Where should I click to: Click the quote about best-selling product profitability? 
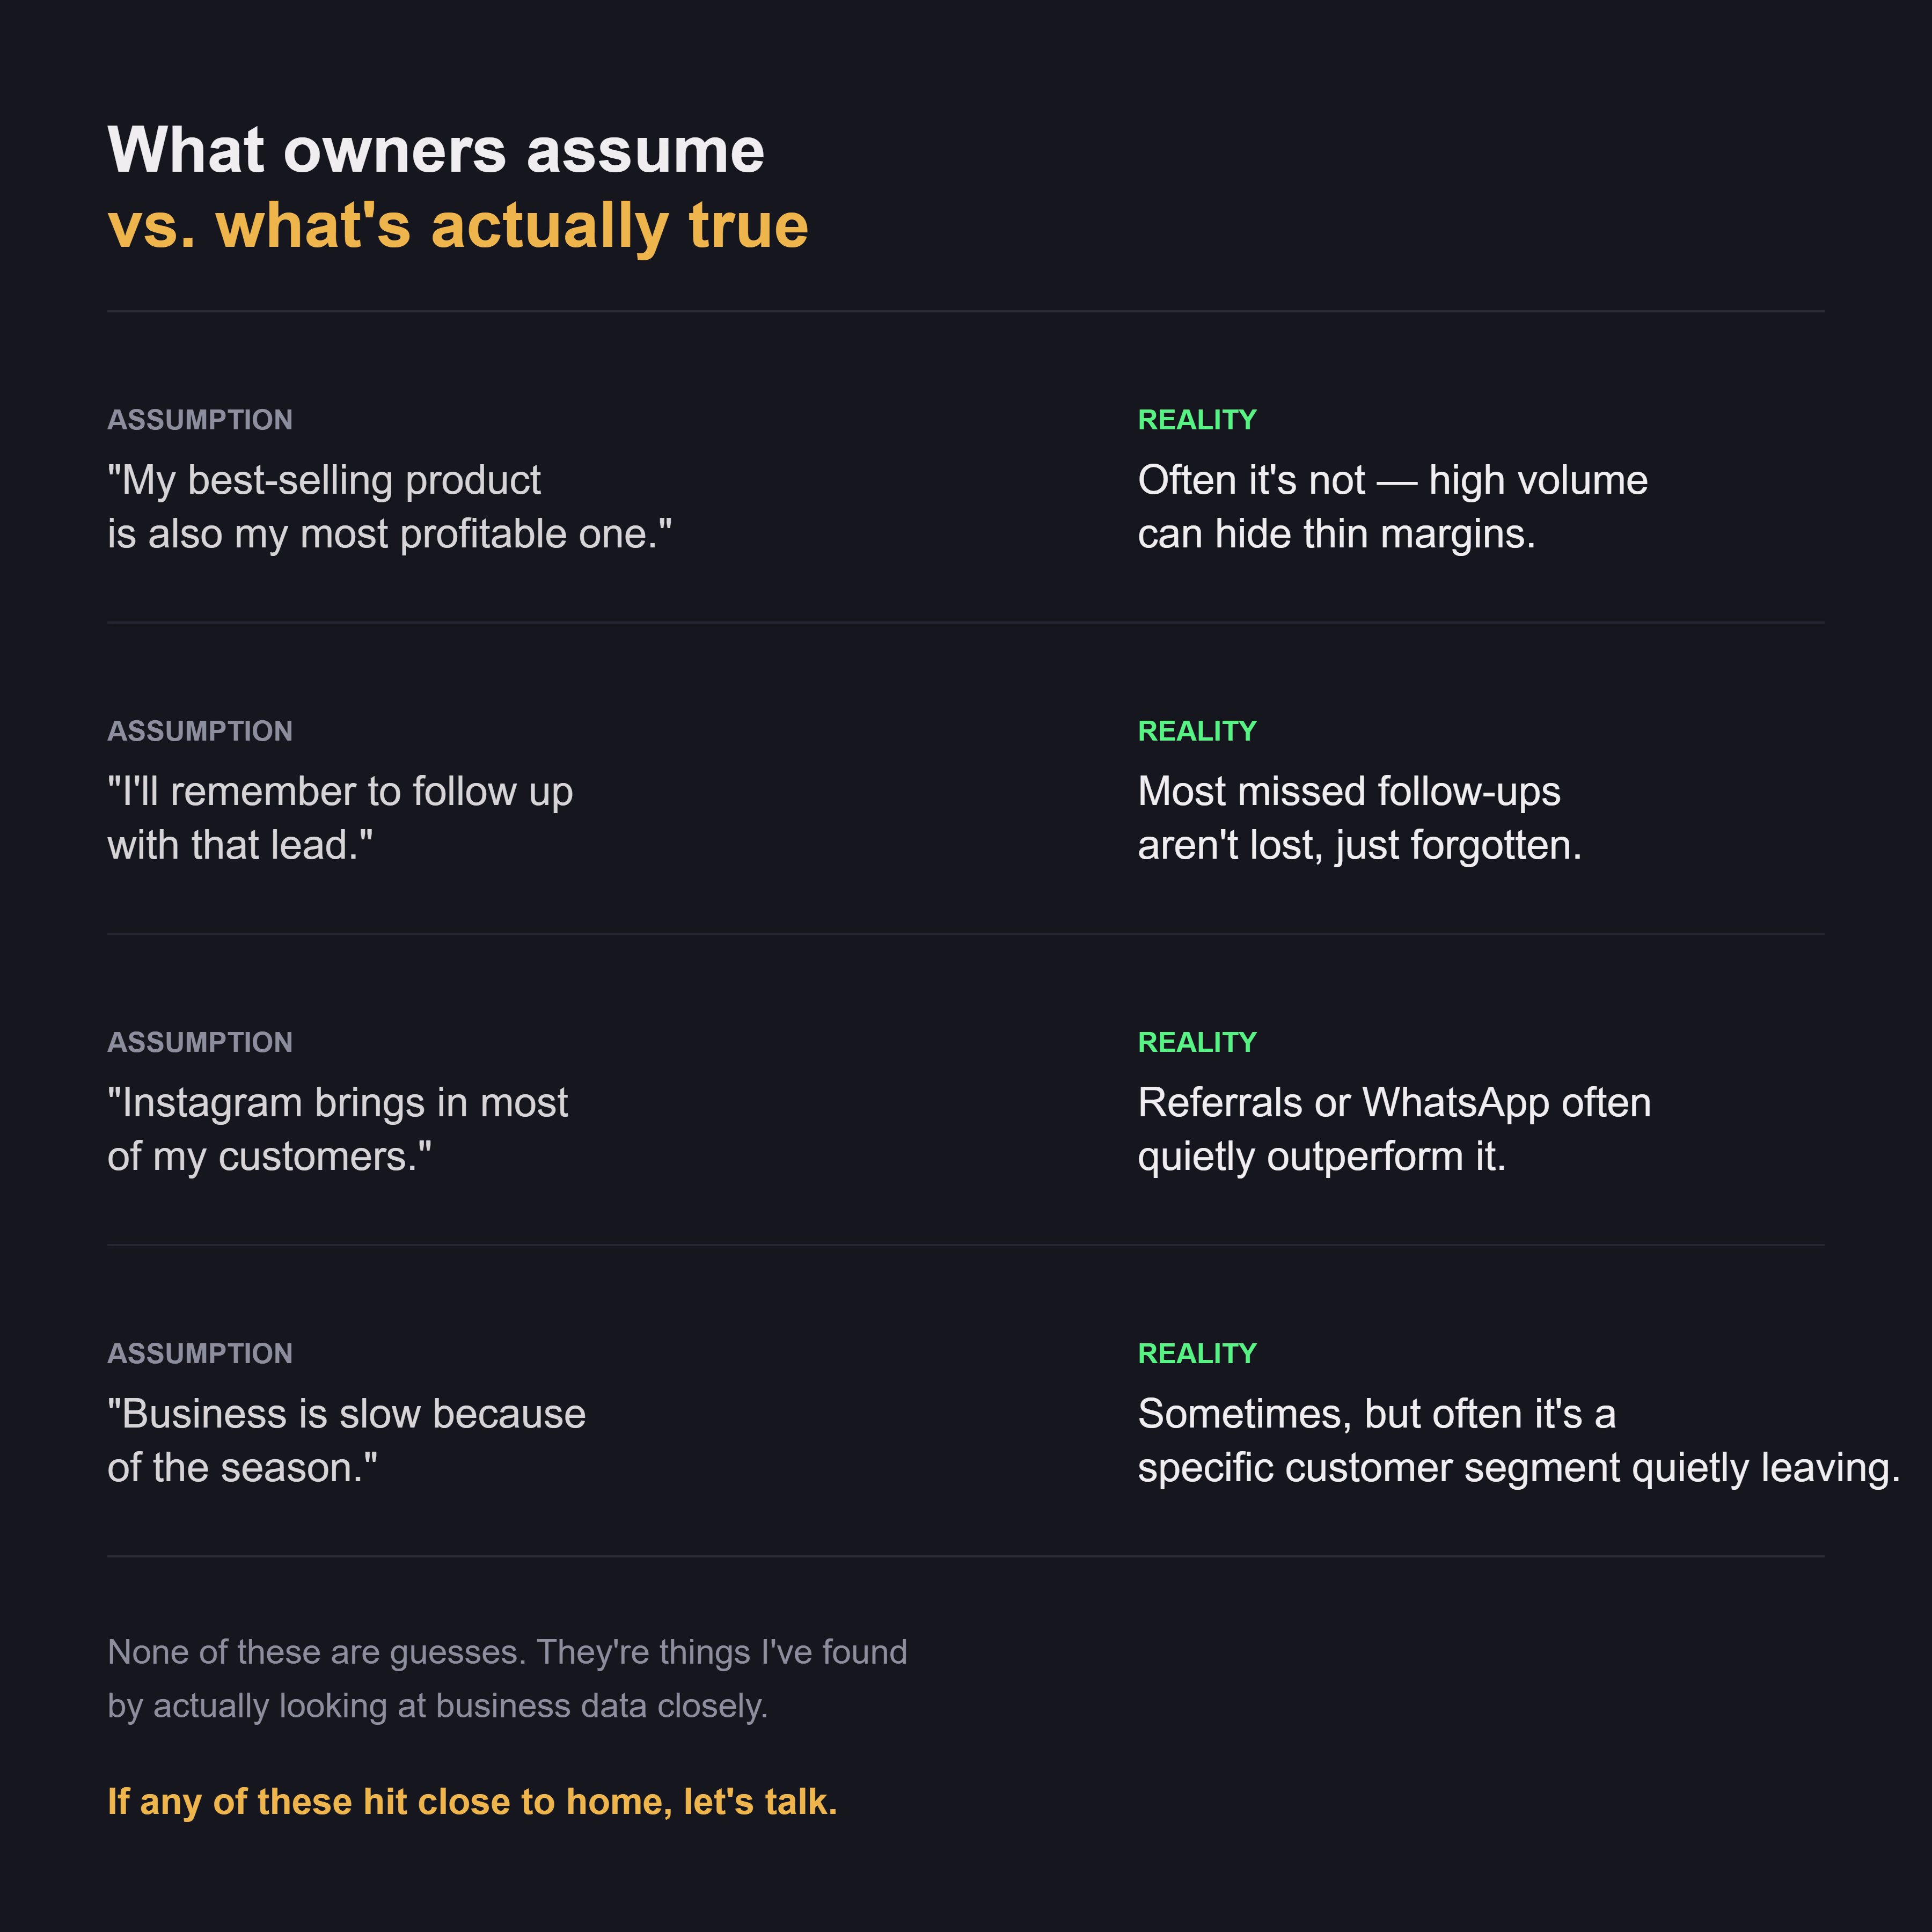tap(390, 507)
